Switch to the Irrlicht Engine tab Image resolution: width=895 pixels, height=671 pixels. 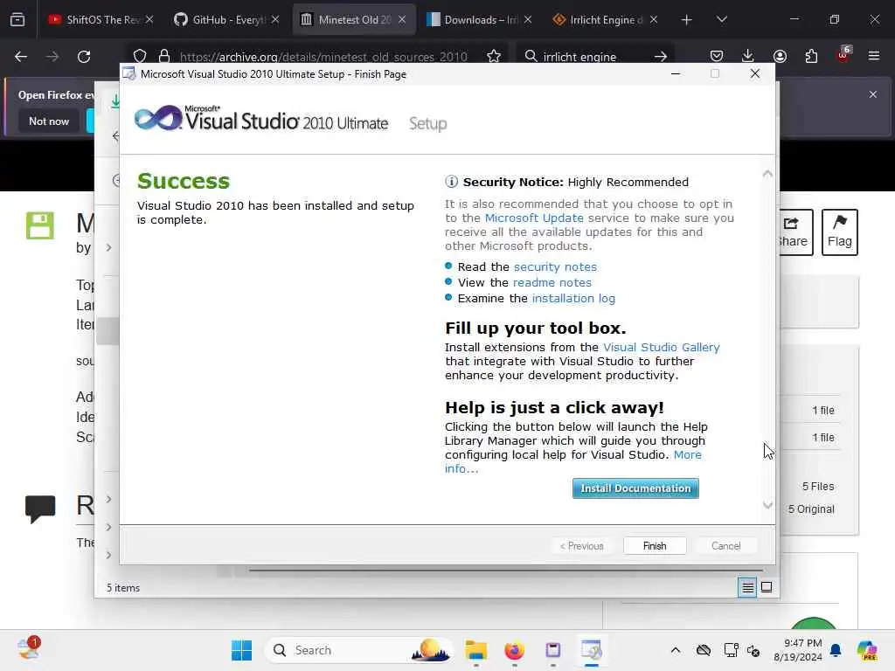(605, 19)
